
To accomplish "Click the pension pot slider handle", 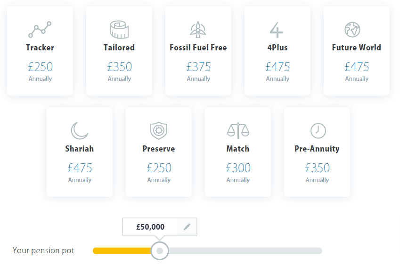I will [160, 251].
